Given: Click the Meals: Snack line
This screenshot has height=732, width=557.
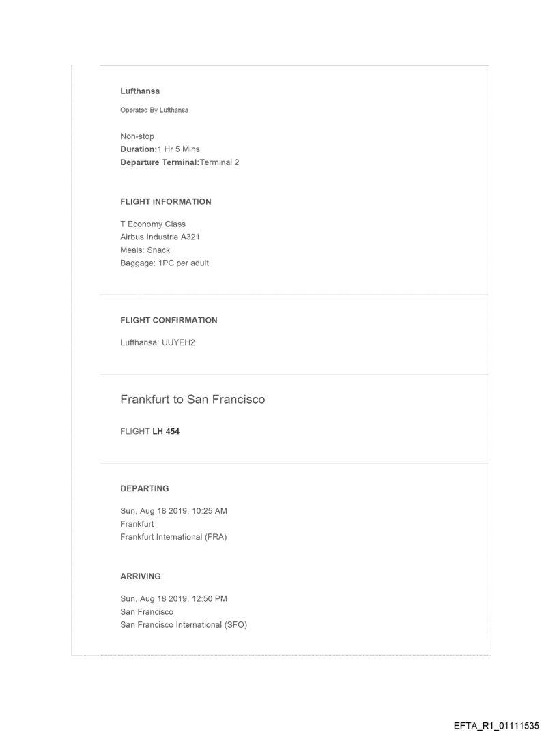Looking at the screenshot, I should pyautogui.click(x=145, y=250).
